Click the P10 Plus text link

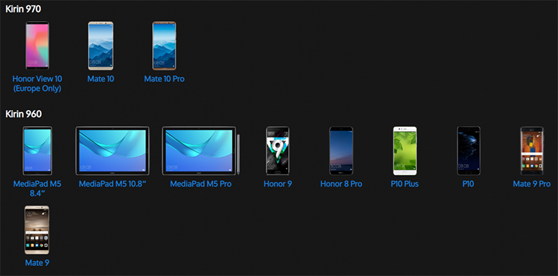coord(405,184)
